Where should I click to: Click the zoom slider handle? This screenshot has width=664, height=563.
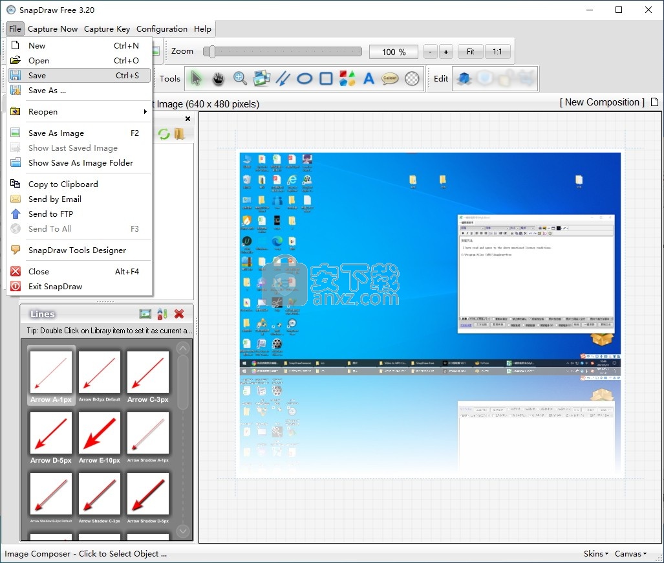(212, 52)
